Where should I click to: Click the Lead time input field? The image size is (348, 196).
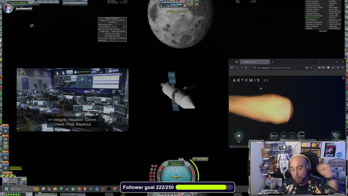tap(108, 40)
